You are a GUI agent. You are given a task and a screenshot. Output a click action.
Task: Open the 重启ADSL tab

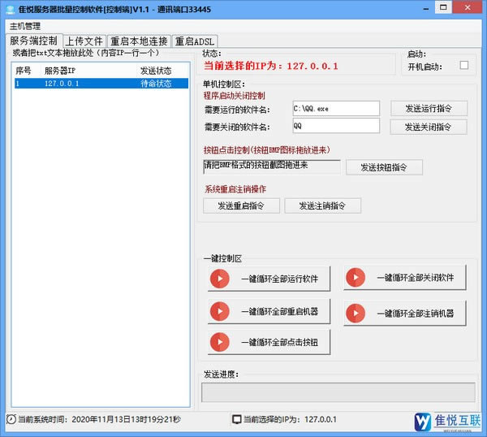195,41
